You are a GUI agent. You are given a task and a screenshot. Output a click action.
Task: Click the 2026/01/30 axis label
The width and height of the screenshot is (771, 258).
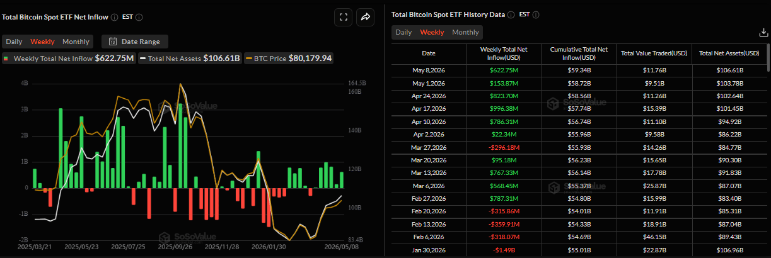pyautogui.click(x=269, y=247)
